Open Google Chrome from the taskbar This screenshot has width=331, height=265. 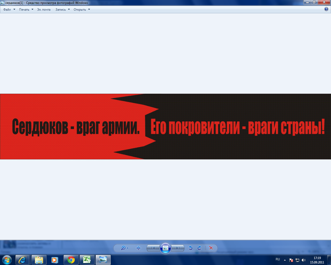71,260
